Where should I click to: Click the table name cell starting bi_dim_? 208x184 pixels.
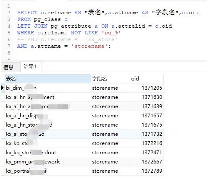48,88
